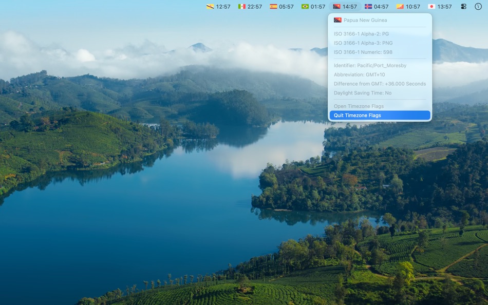Click the circled exclamation menu bar icon

pyautogui.click(x=478, y=6)
